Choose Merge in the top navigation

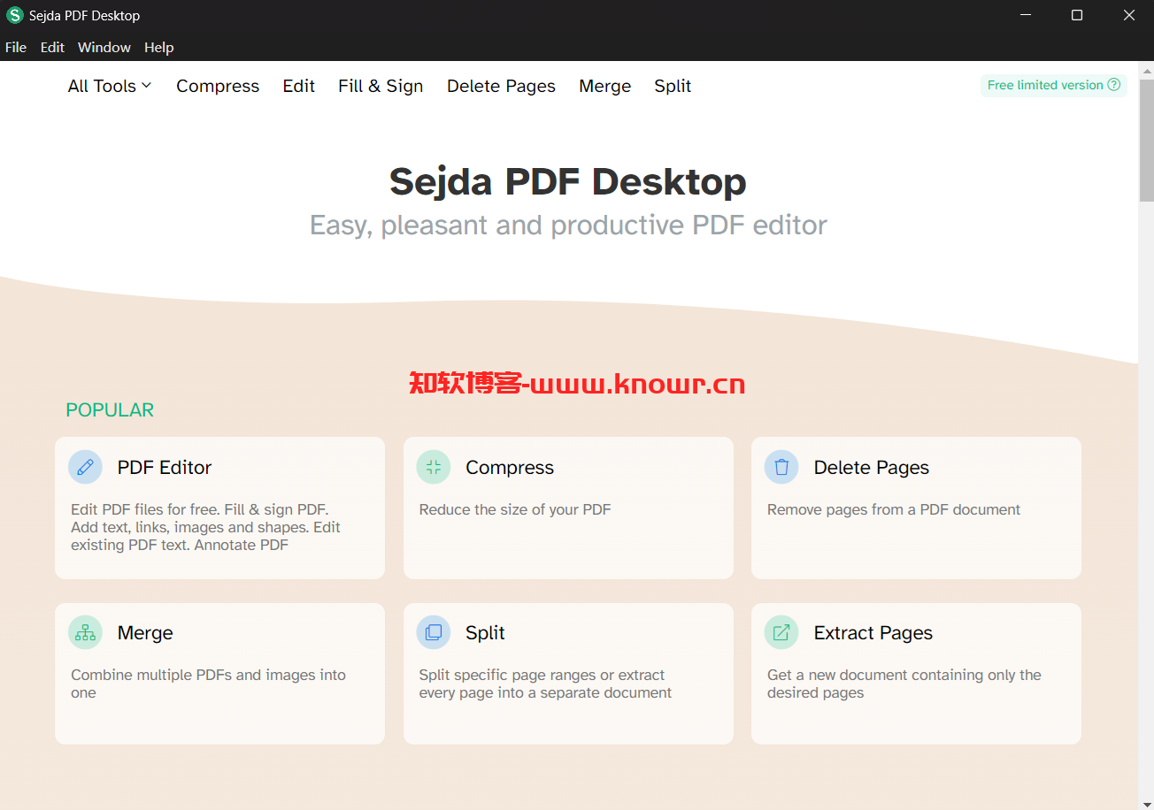click(x=605, y=86)
